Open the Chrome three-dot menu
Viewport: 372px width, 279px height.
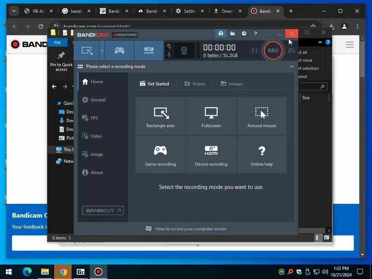(x=357, y=26)
